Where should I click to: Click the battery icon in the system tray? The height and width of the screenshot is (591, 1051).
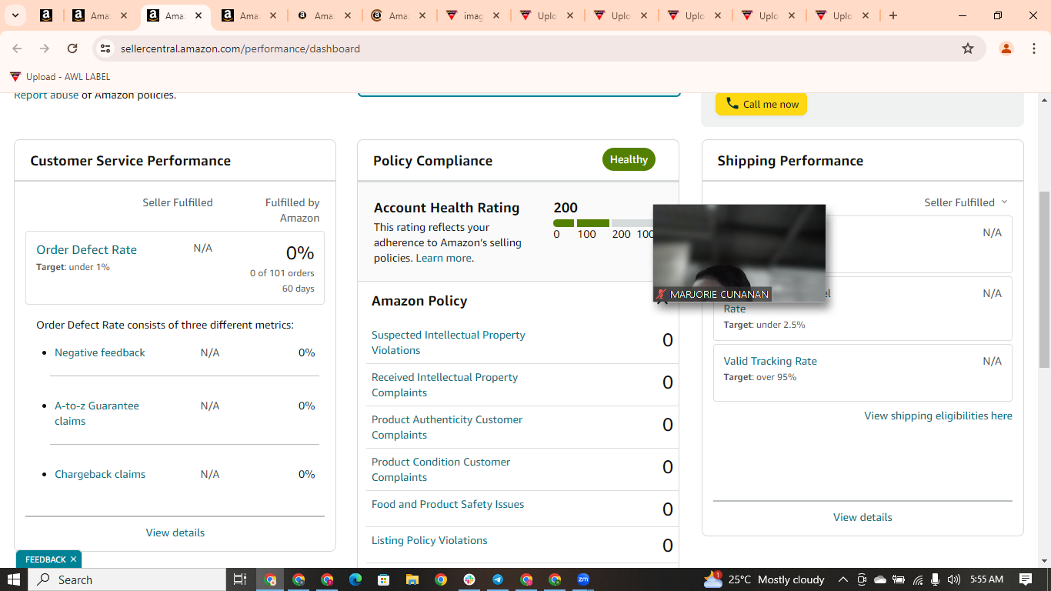click(899, 579)
